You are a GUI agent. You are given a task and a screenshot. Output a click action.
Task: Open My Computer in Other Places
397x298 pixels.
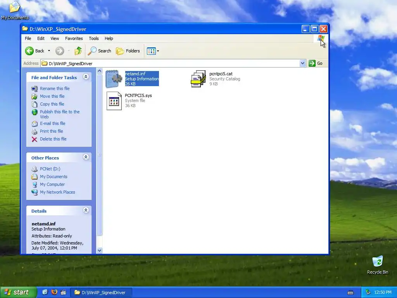click(x=52, y=184)
